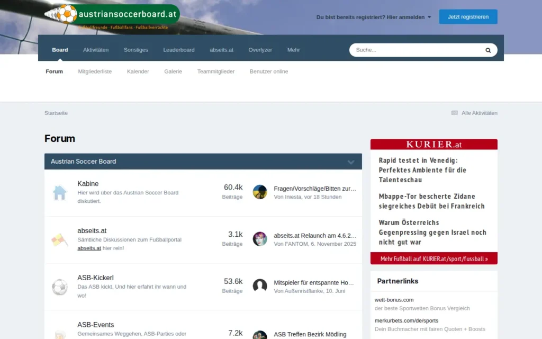The width and height of the screenshot is (542, 339).
Task: Collapse the Austrian Soccer Board category
Action: tap(351, 162)
